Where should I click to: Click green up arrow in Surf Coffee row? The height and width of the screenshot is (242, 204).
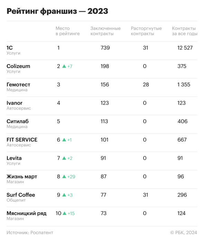tap(64, 195)
